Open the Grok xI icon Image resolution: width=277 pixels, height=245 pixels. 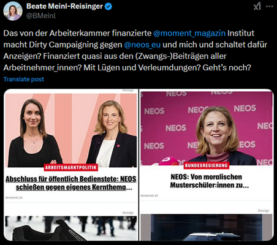coord(257,6)
